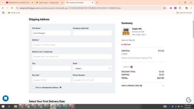Open the Windows Start menu
Screen dimensions: 194x109
pos(3,107)
